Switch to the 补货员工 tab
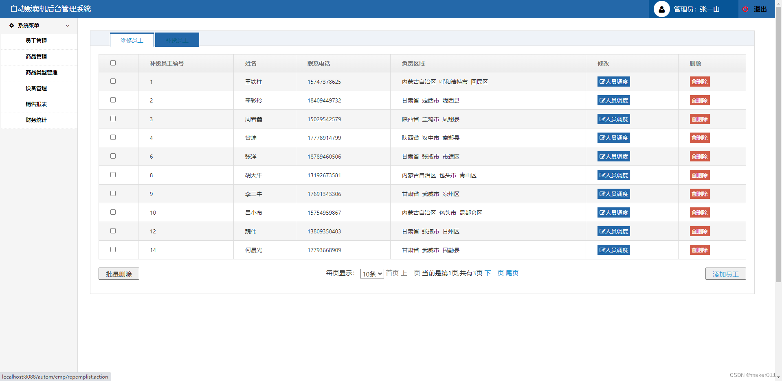Image resolution: width=782 pixels, height=381 pixels. click(177, 40)
